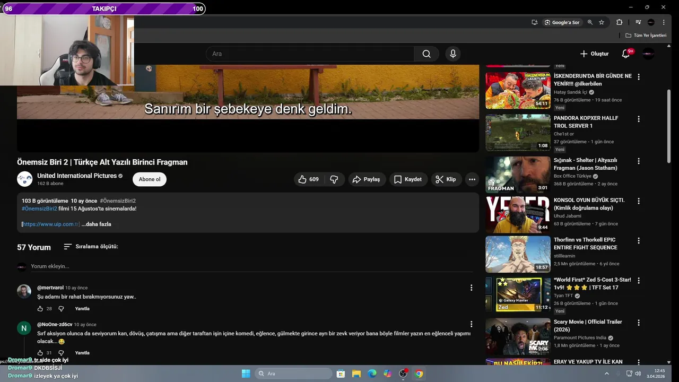Like the video with 609 likes
This screenshot has height=382, width=679.
pyautogui.click(x=309, y=179)
